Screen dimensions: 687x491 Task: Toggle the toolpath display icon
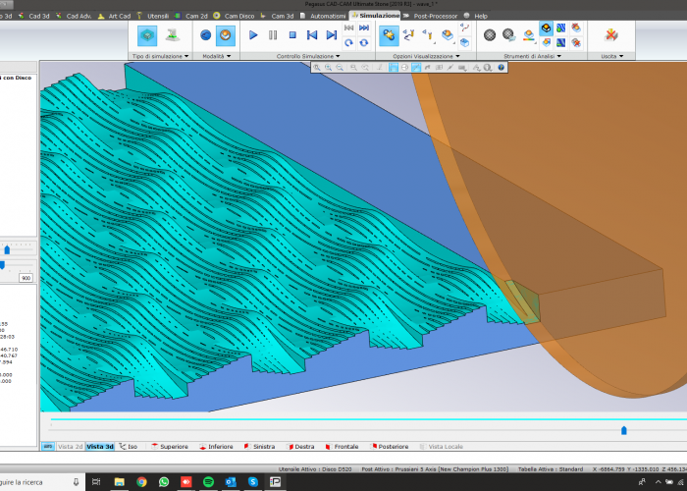pos(409,35)
